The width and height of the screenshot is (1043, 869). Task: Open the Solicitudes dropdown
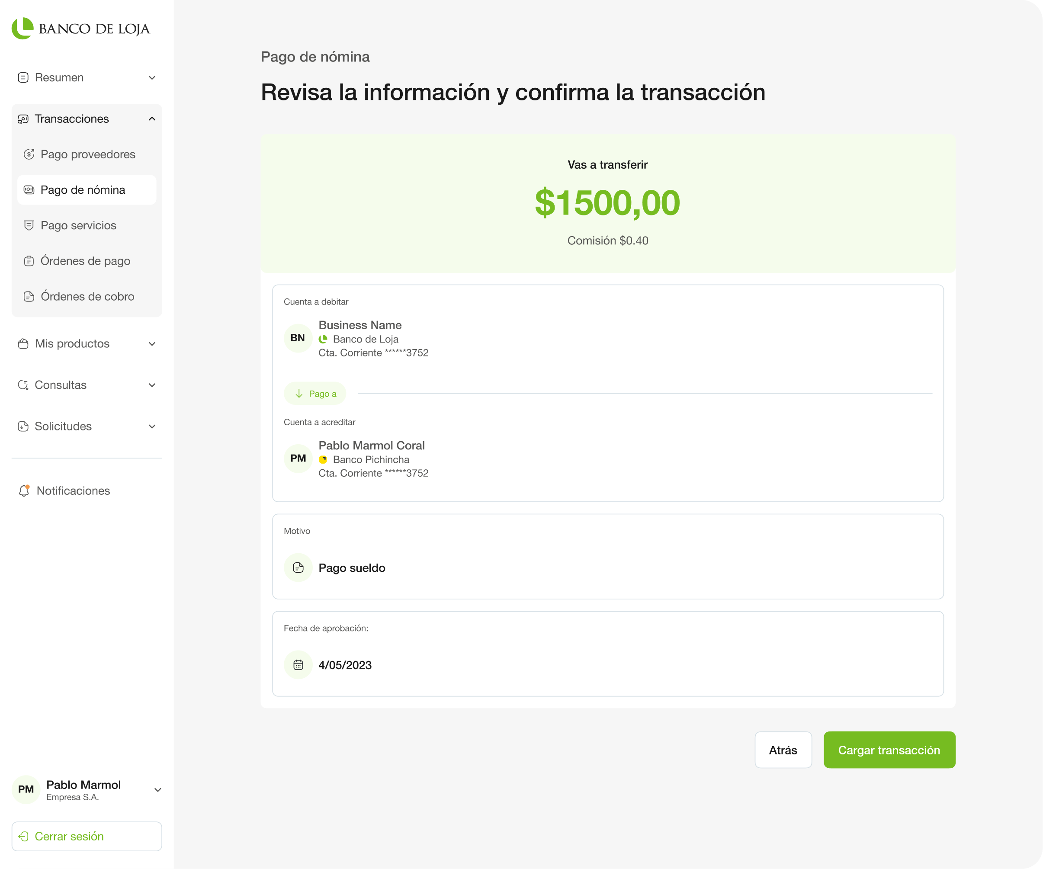(152, 426)
